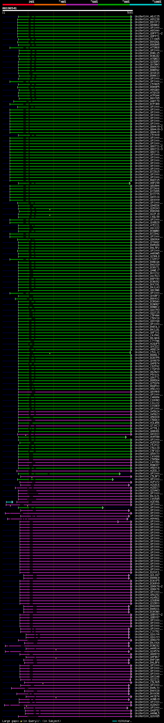Click the cyan ~100% identity legend segment
Viewport: 164px width, 723px height.
point(146,5)
